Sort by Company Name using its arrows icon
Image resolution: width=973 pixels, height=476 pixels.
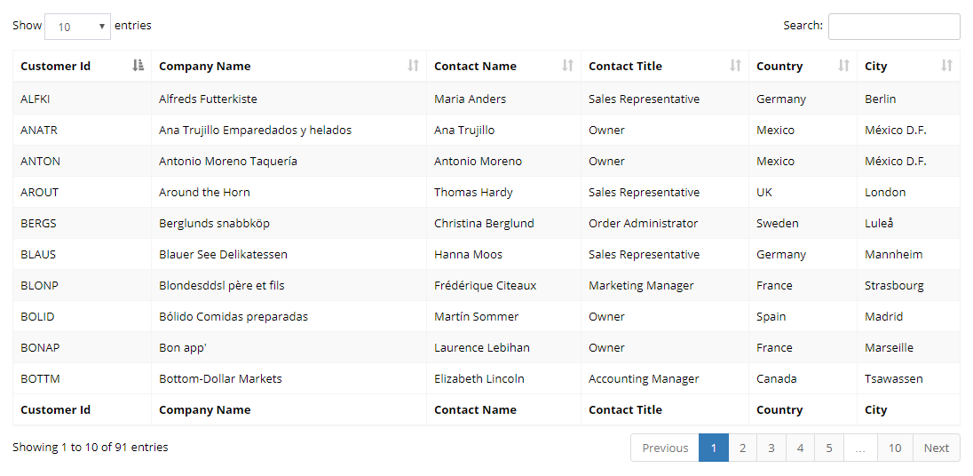(x=413, y=66)
